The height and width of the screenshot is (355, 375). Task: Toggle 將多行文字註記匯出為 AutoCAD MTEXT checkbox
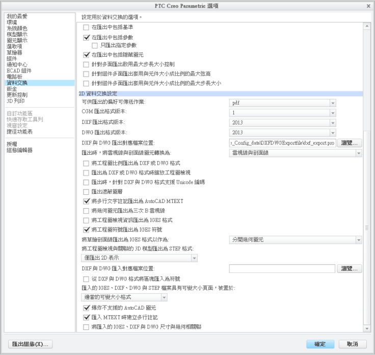coord(86,201)
